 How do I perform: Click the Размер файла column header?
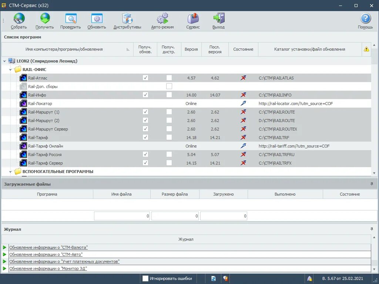175,194
